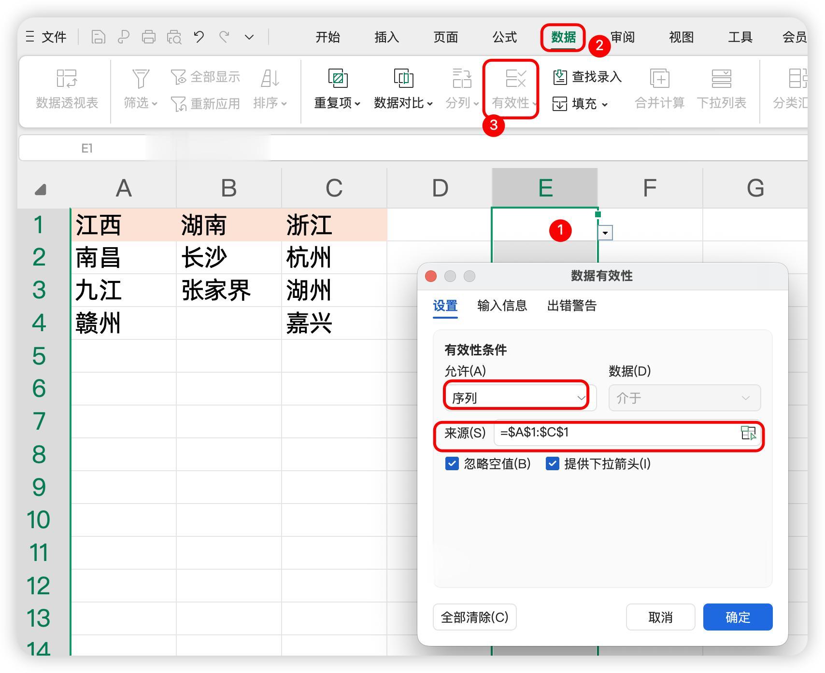The image size is (825, 673).
Task: Open the dropdown arrow on cell E1
Action: [x=605, y=233]
